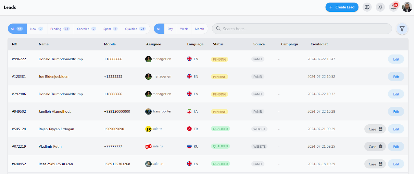Click the UK flag in Joe Biden row
The height and width of the screenshot is (174, 414).
pos(189,76)
